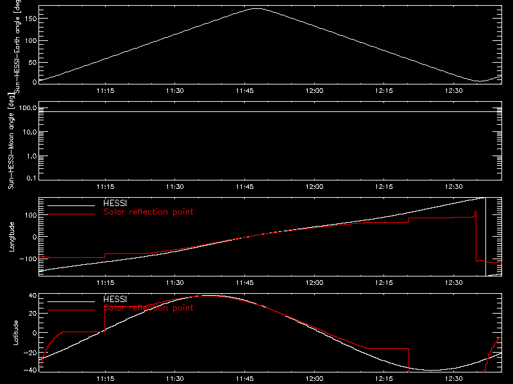Click 12:30 label under Latitude plot
Image resolution: width=513 pixels, height=384 pixels.
pyautogui.click(x=454, y=379)
